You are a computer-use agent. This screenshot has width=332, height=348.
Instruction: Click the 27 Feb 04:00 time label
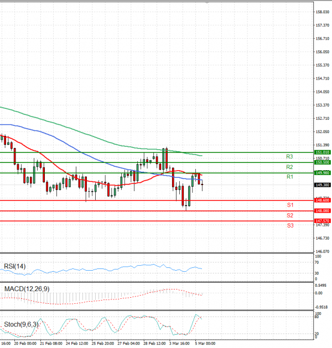pyautogui.click(x=128, y=344)
